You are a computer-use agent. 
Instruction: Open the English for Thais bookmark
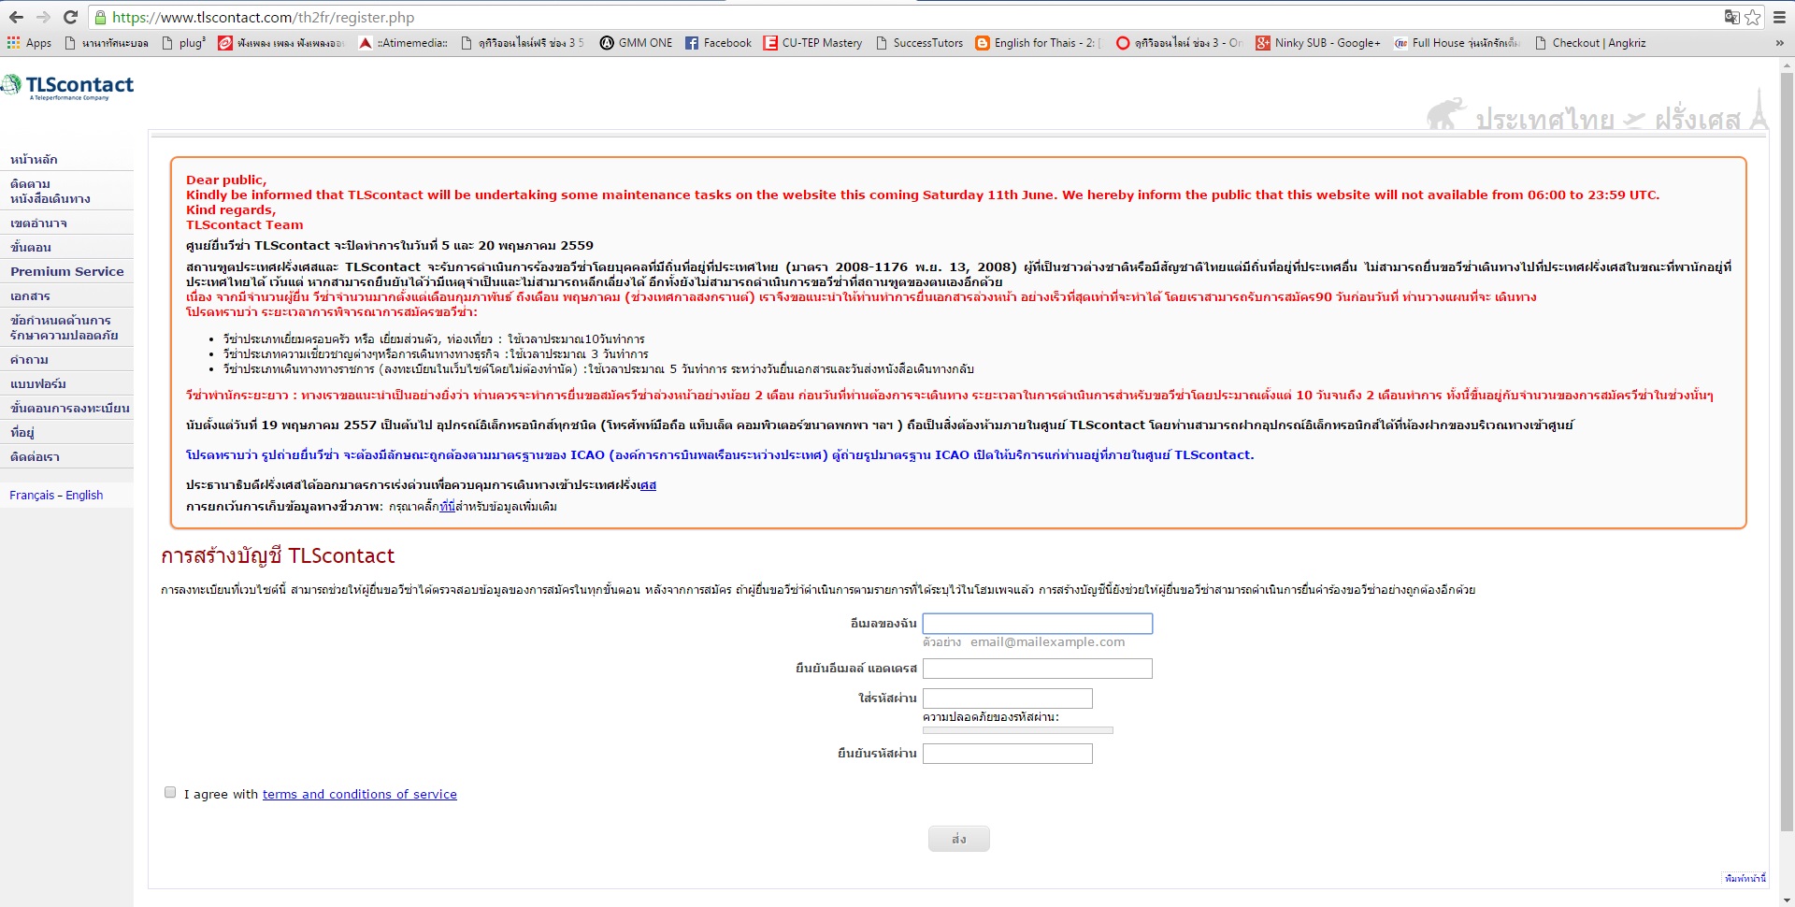[1038, 43]
